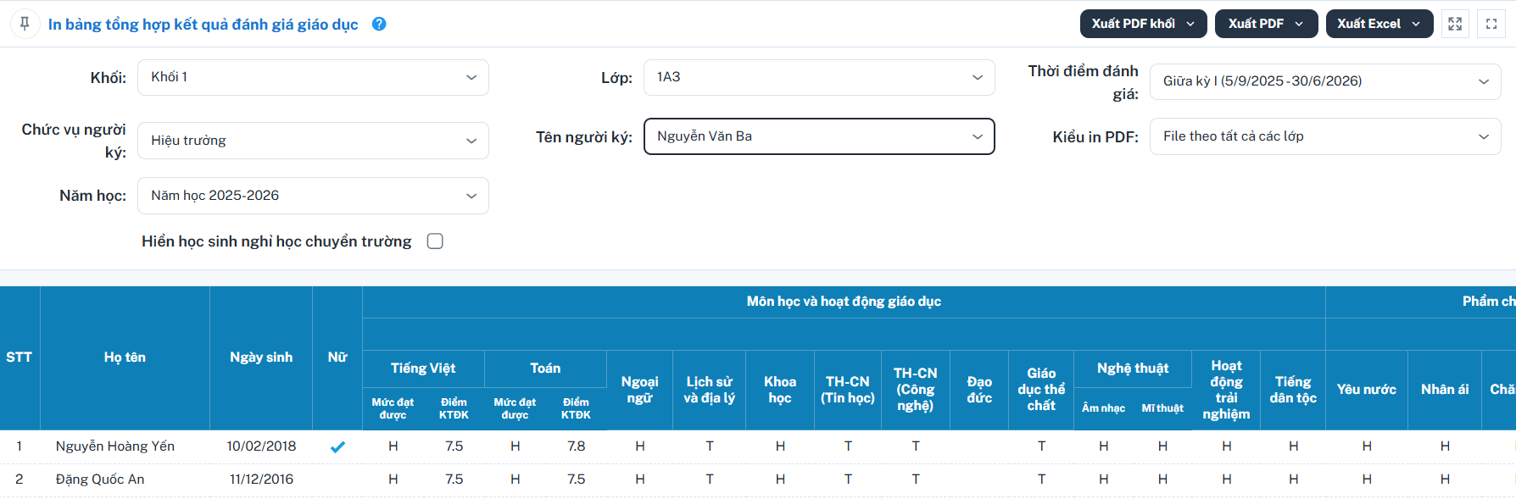Select student name Nguyễn Hoàng Yến
The height and width of the screenshot is (499, 1516).
pyautogui.click(x=115, y=446)
